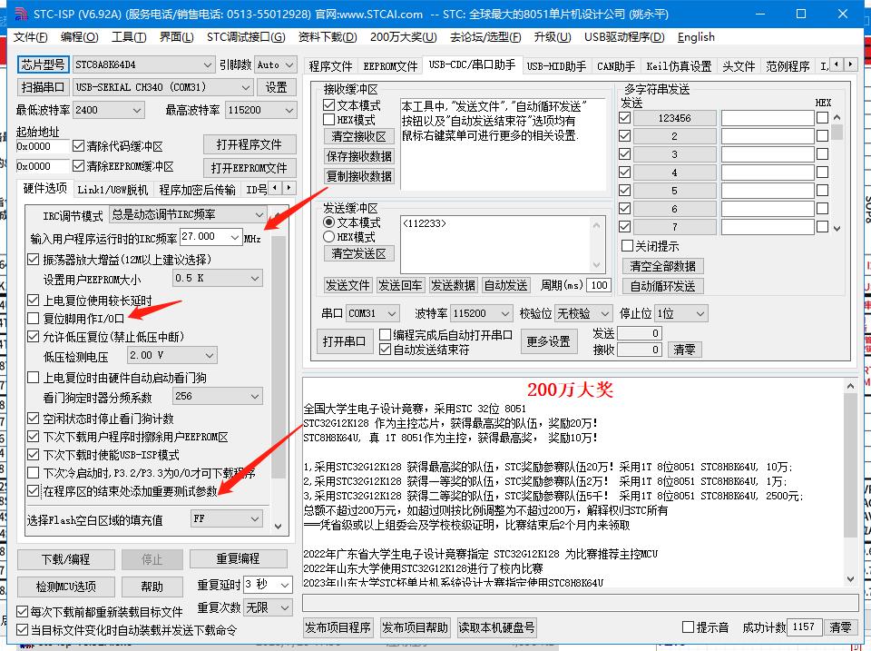Toggle 上电复位使用较长延时 checkbox
This screenshot has width=871, height=651.
[x=34, y=301]
